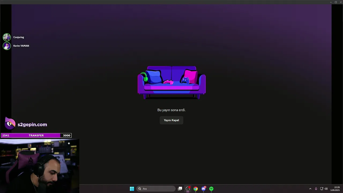Click the microphone tray icon
343x193 pixels.
coord(316,189)
